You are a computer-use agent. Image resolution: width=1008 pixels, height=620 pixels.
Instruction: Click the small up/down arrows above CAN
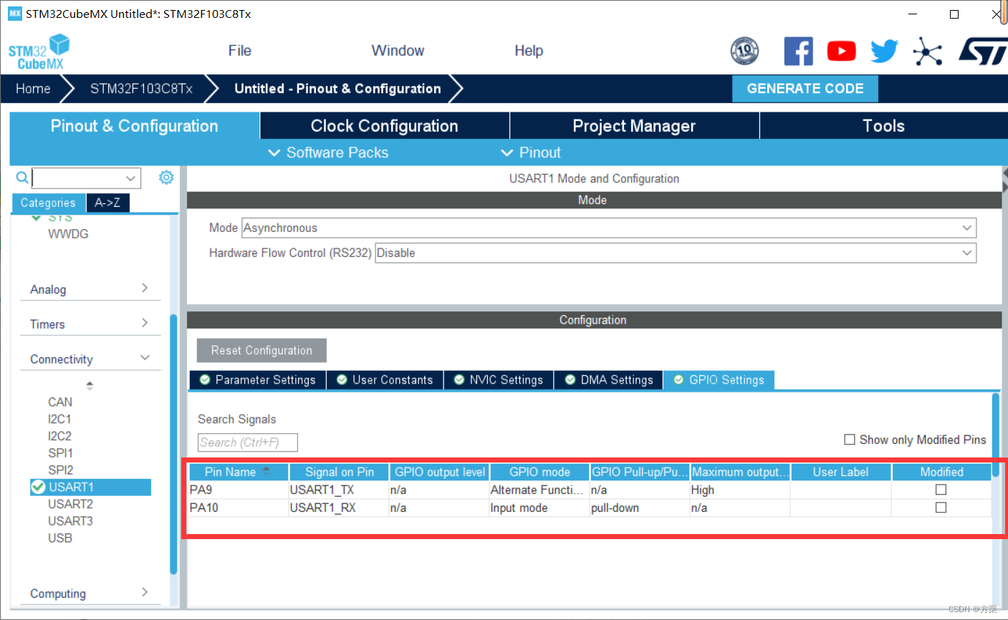[90, 385]
